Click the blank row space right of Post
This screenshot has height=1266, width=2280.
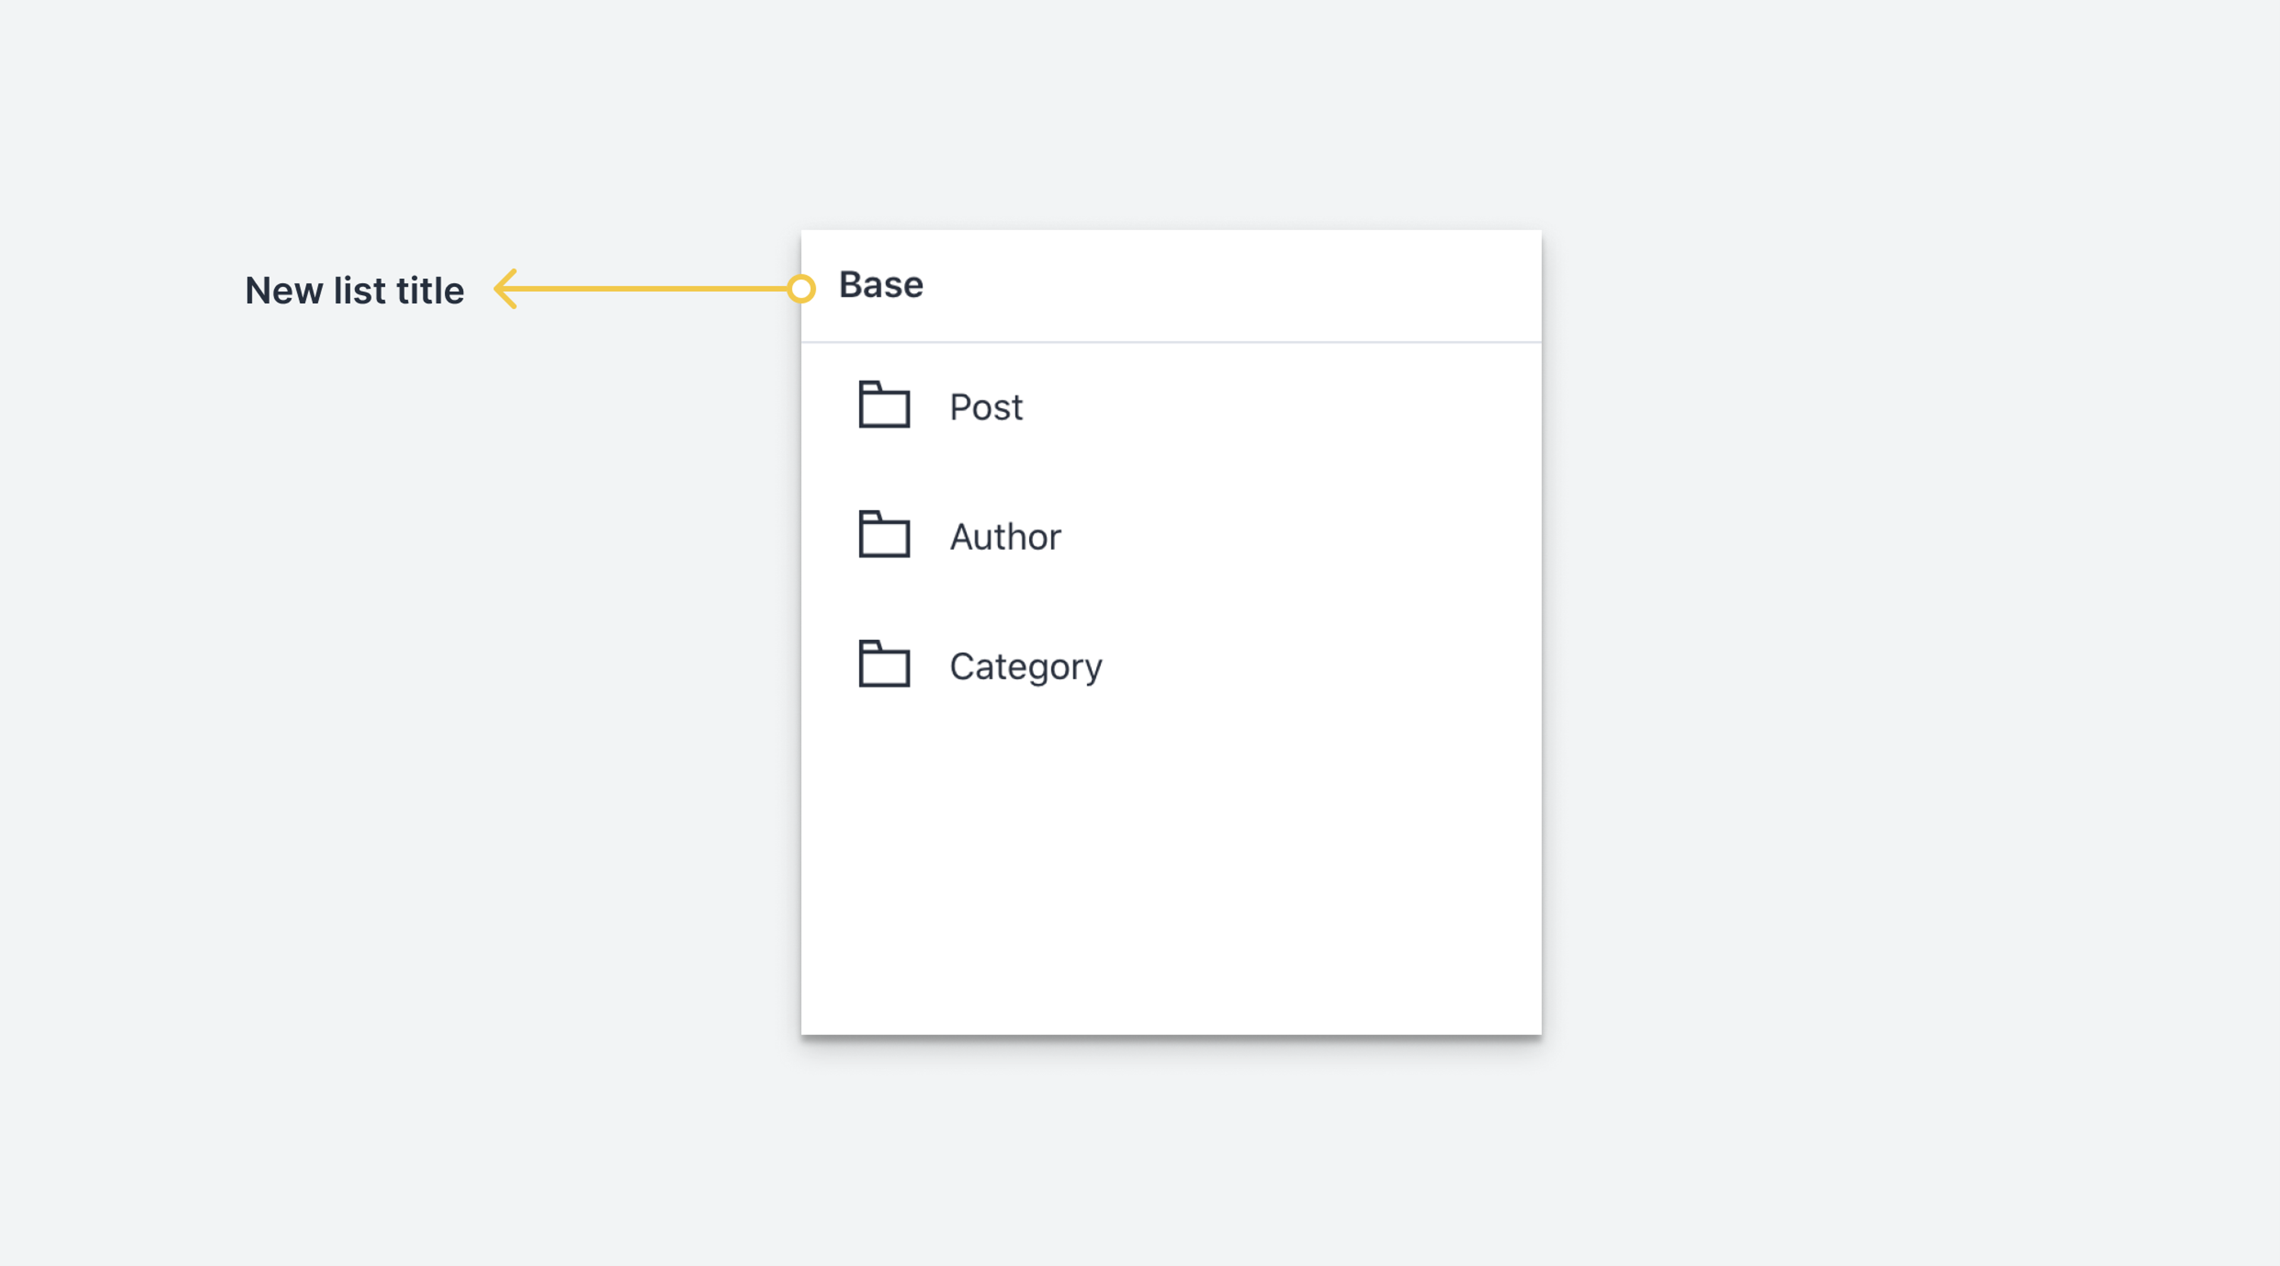pos(1283,407)
